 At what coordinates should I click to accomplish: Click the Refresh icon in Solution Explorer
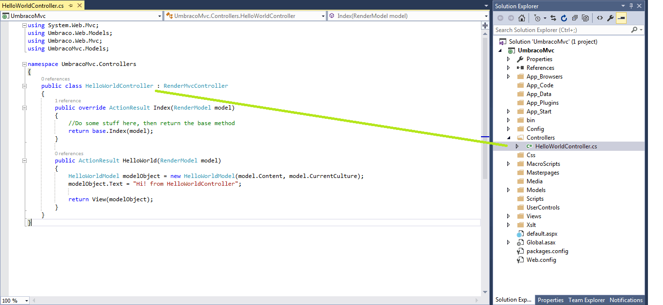coord(564,18)
